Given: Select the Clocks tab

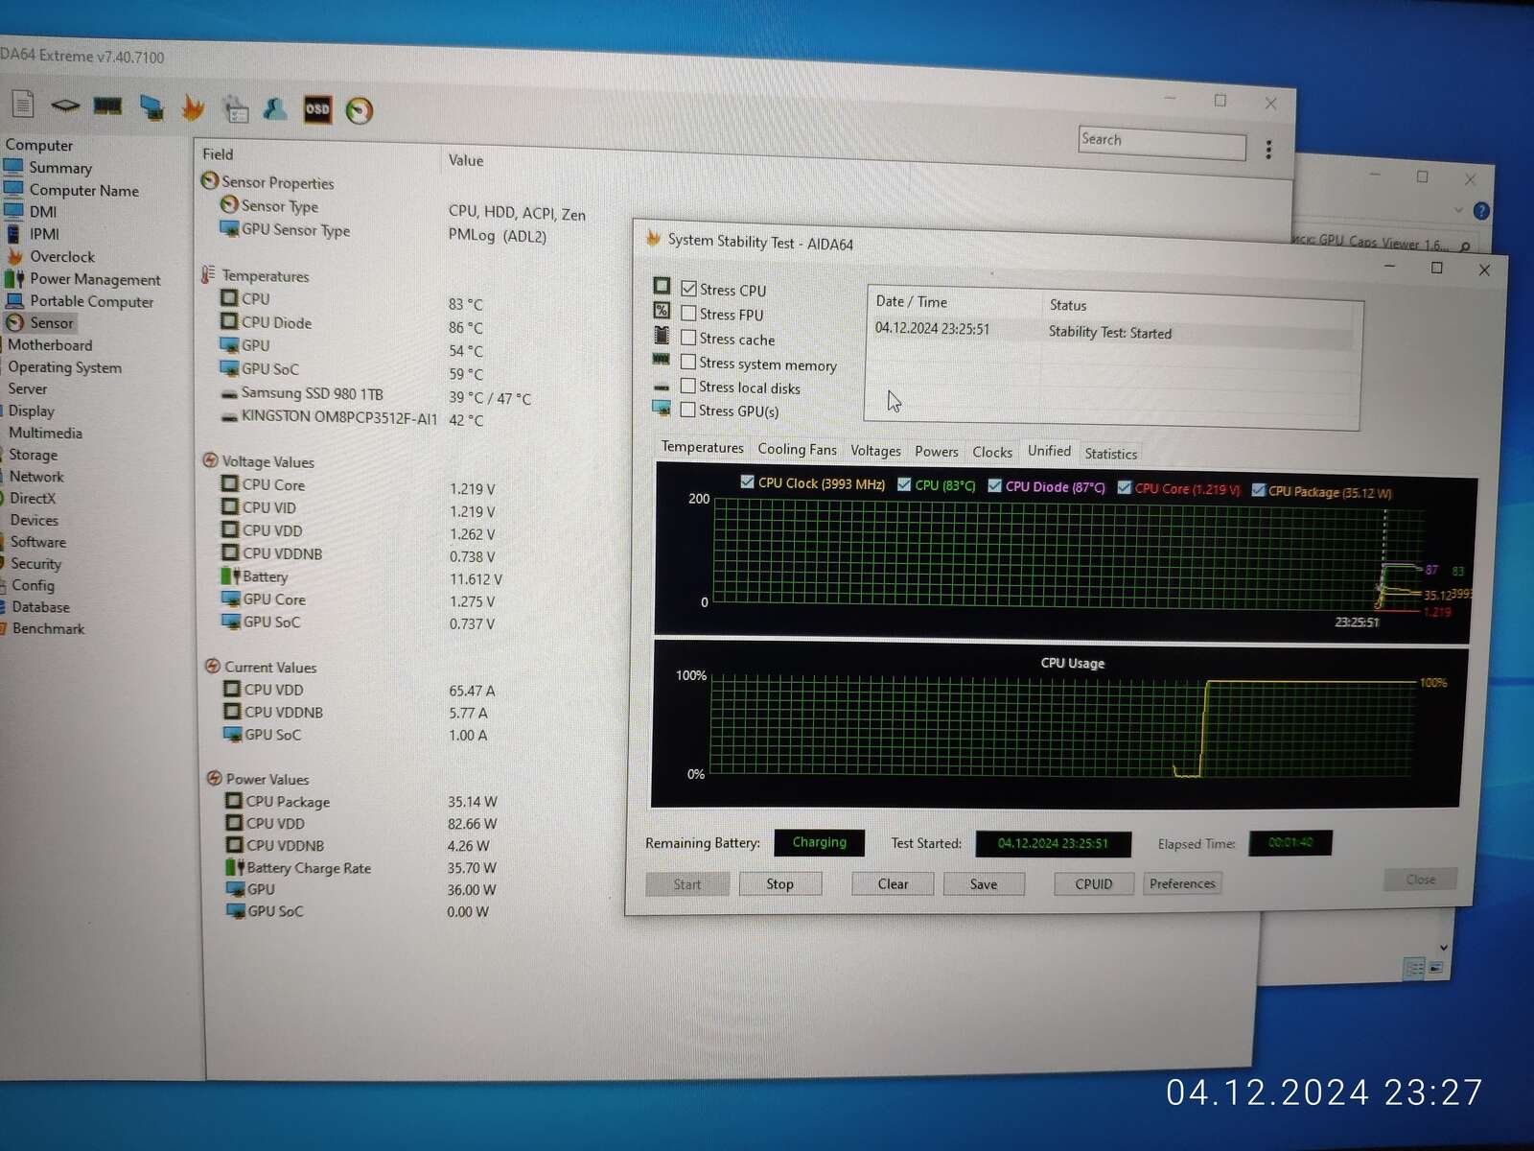Looking at the screenshot, I should click(x=992, y=452).
